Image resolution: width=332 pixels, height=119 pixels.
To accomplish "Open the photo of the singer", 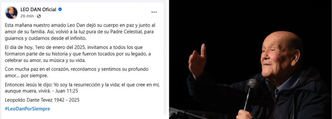I will point(251,60).
